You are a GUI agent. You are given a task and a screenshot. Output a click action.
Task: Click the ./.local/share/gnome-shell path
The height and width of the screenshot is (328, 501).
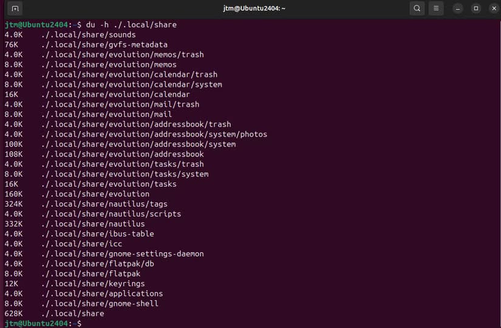pyautogui.click(x=100, y=303)
